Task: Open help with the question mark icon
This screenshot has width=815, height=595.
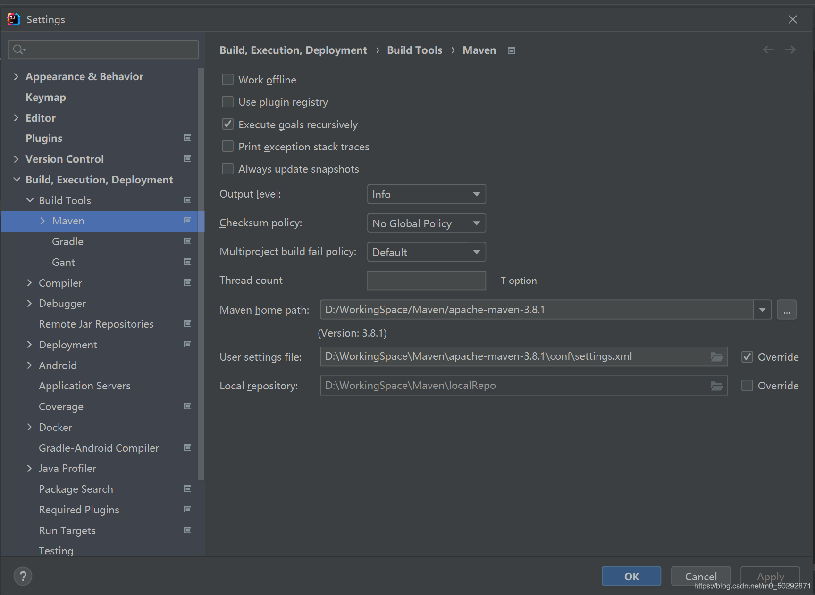Action: pyautogui.click(x=23, y=576)
